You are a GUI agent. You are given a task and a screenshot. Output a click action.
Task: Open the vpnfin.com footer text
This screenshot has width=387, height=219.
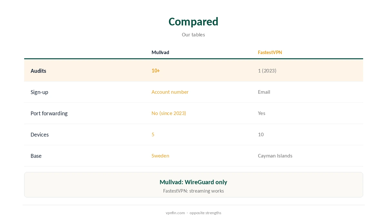175,213
